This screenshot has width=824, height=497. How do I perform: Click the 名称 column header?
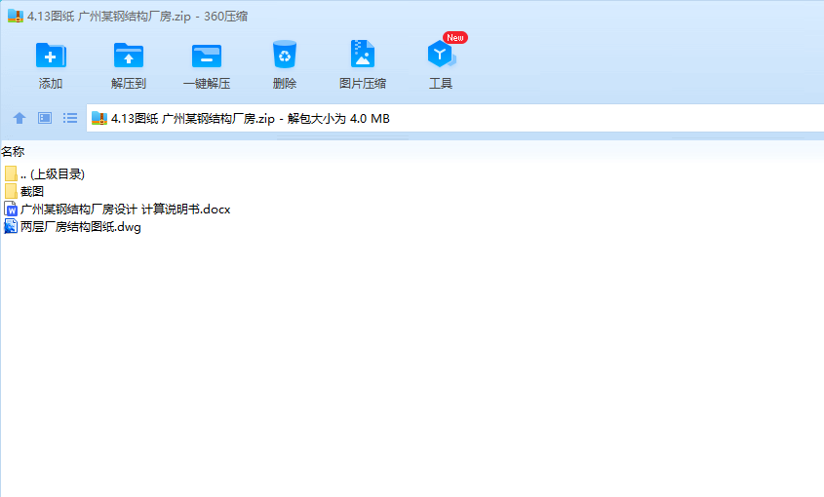(13, 152)
